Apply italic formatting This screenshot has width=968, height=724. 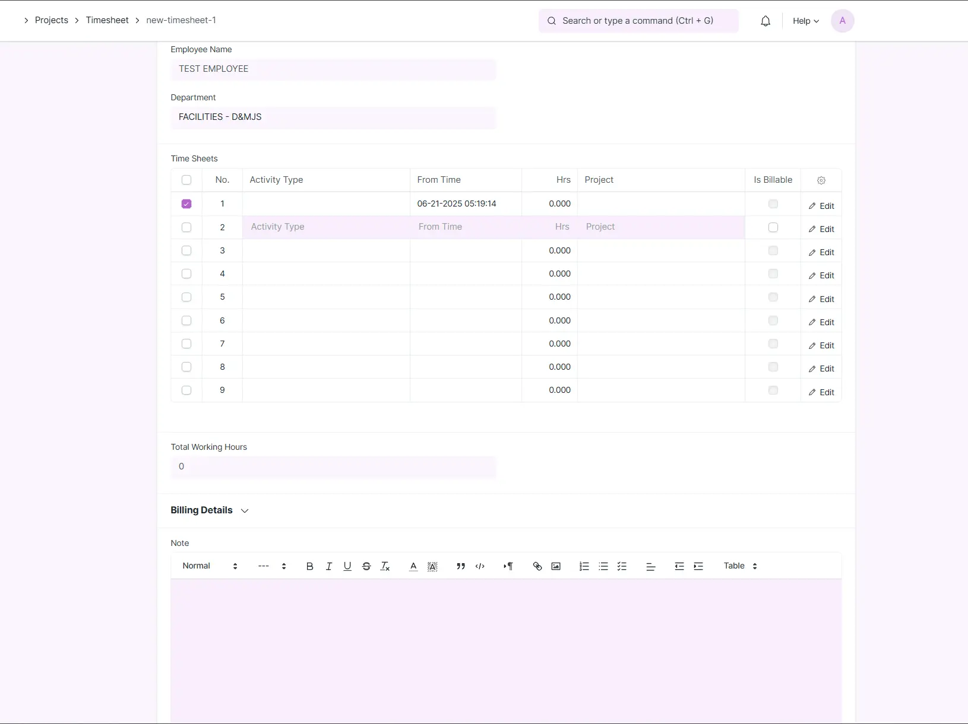(x=328, y=566)
